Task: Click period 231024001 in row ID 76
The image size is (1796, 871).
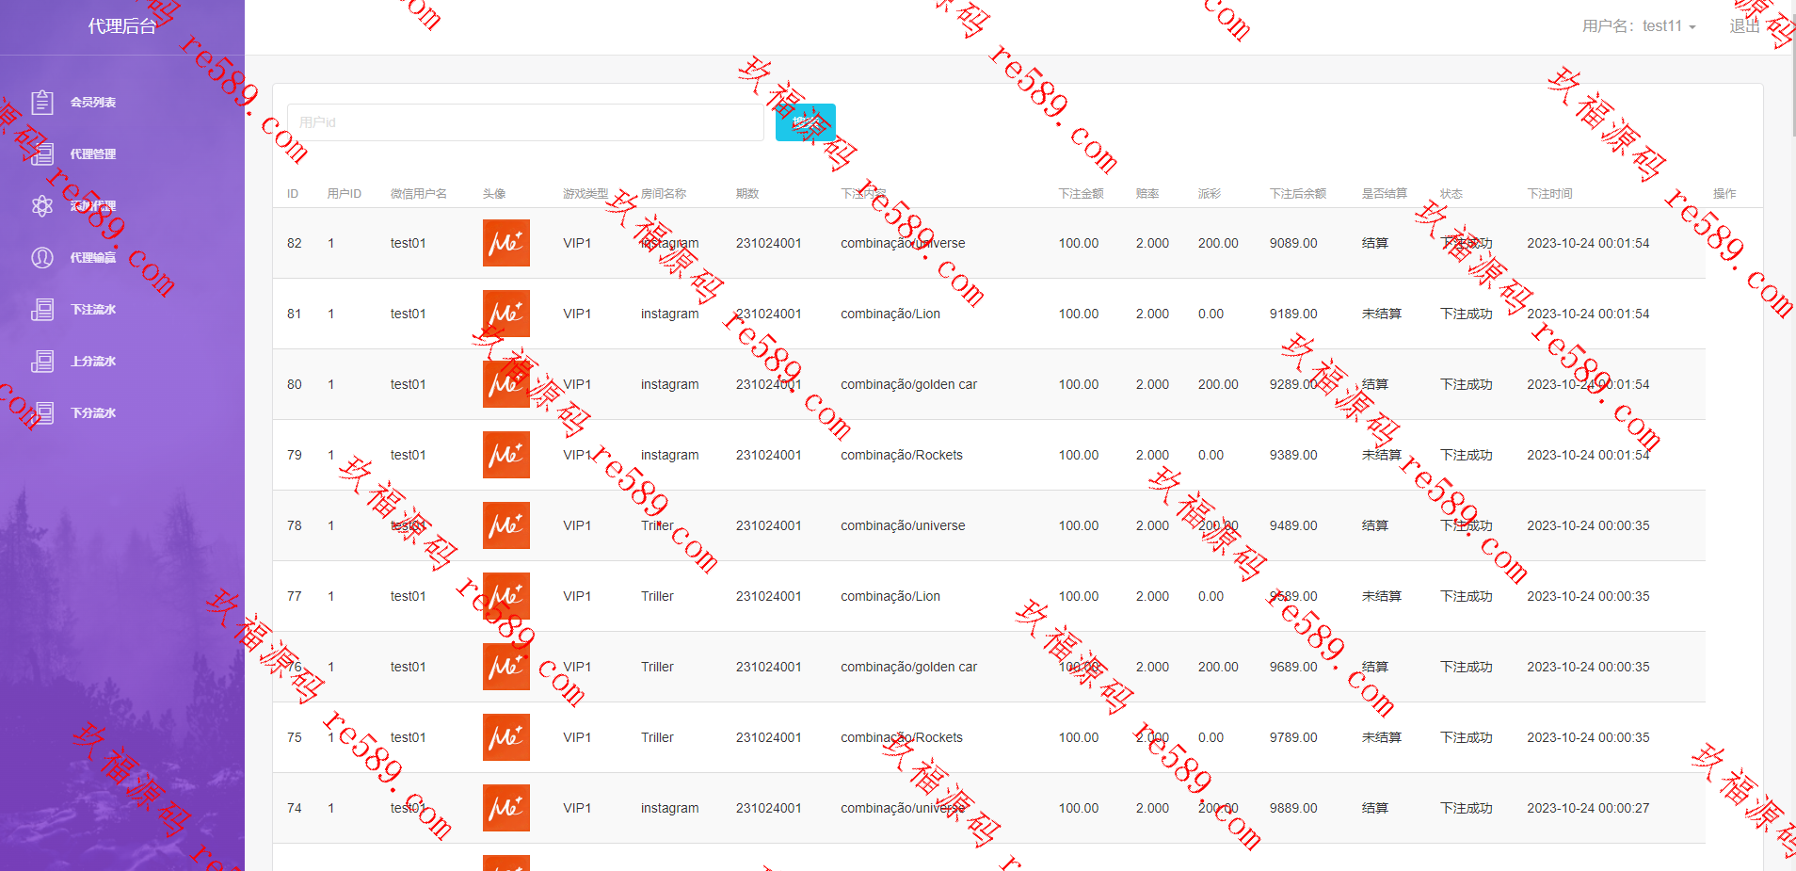Action: [x=769, y=667]
